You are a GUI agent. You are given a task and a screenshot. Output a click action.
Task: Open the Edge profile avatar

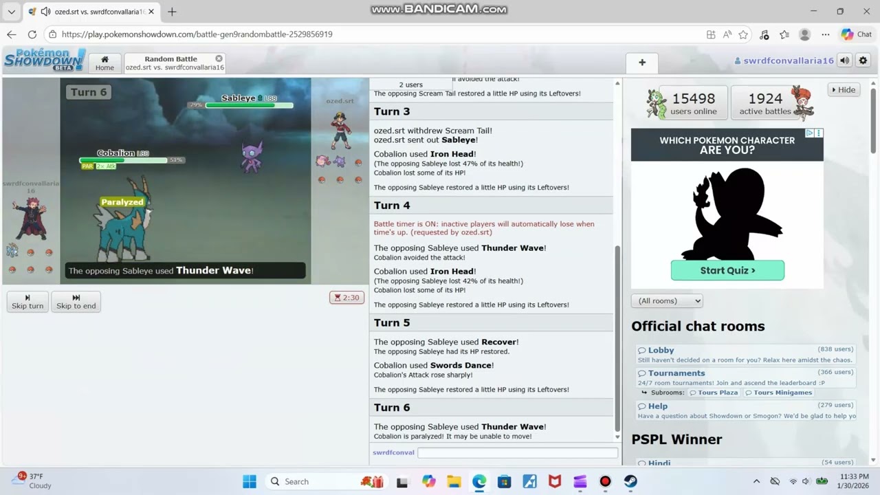pyautogui.click(x=804, y=34)
